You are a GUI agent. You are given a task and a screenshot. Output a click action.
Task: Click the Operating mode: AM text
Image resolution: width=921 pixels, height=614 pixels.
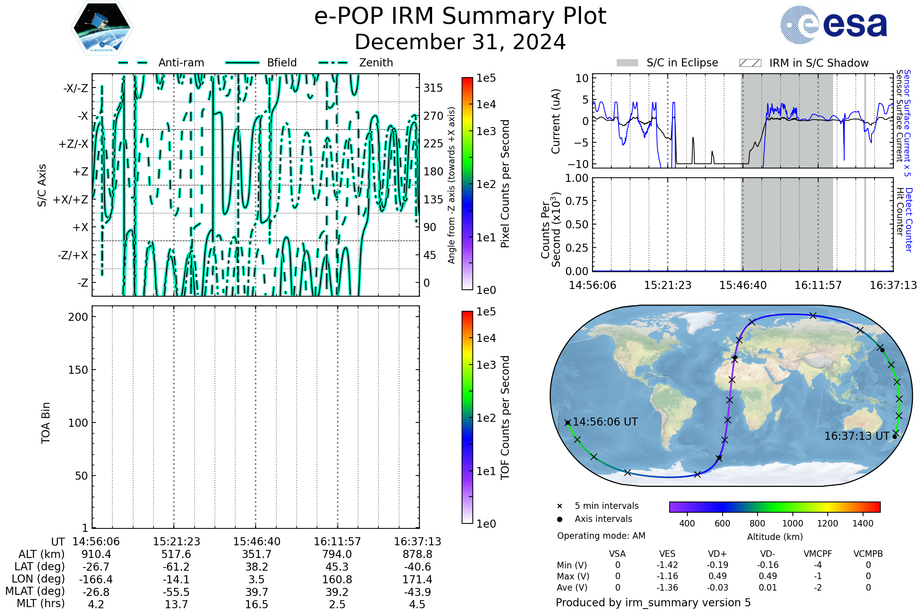601,536
